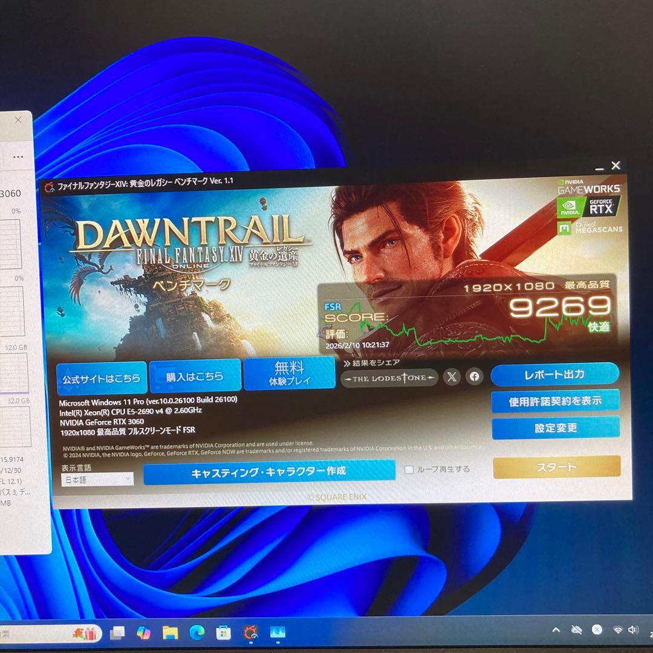Click the FSR badge next to the score
The image size is (653, 653).
tap(333, 307)
